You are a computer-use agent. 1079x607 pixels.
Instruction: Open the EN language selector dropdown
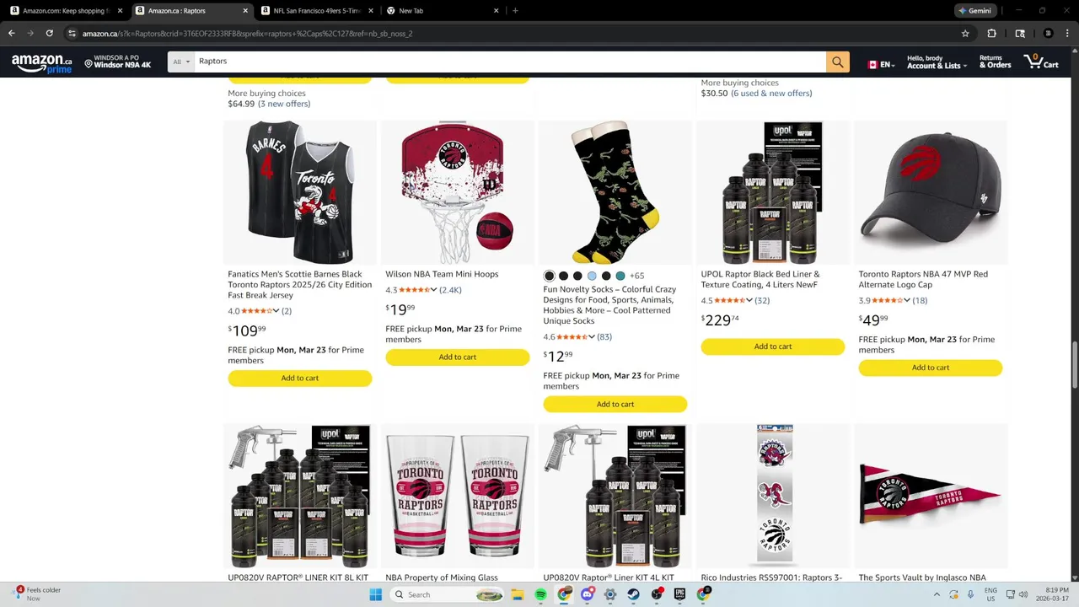(x=881, y=64)
